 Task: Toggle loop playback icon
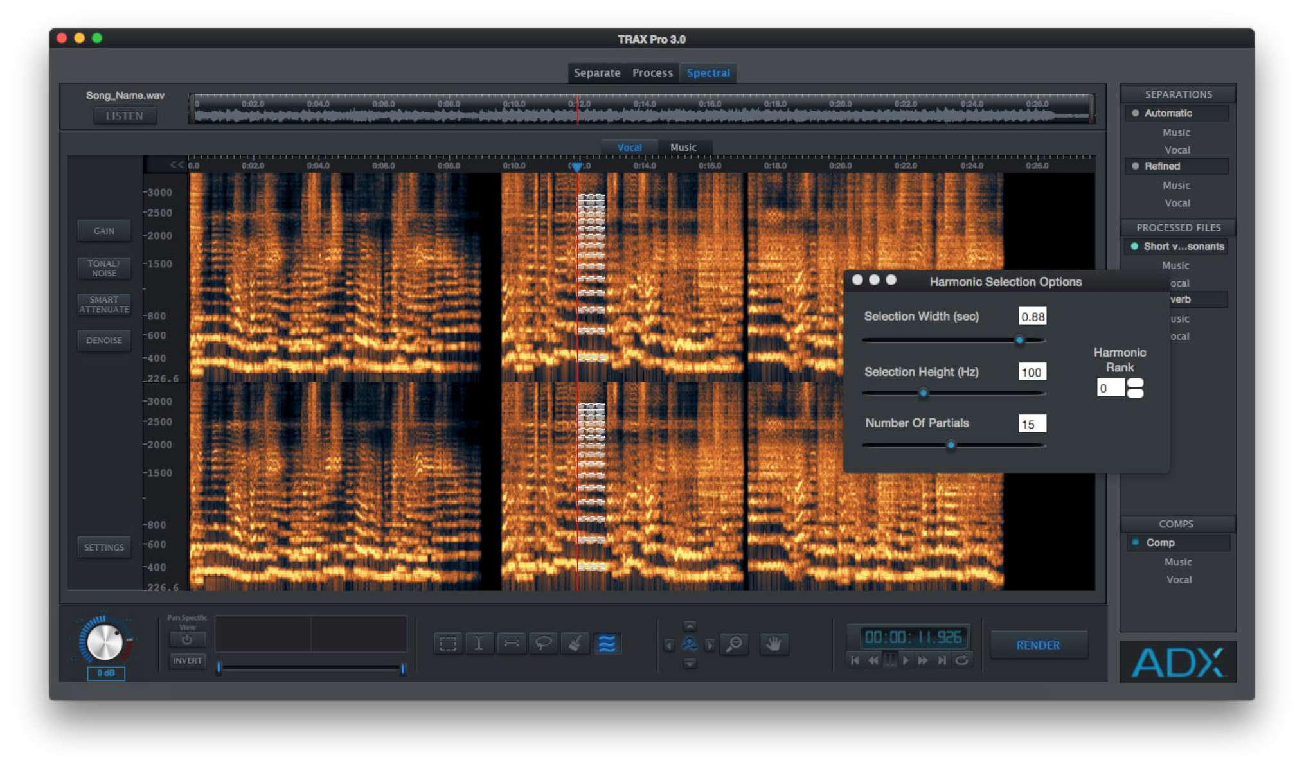(x=961, y=660)
